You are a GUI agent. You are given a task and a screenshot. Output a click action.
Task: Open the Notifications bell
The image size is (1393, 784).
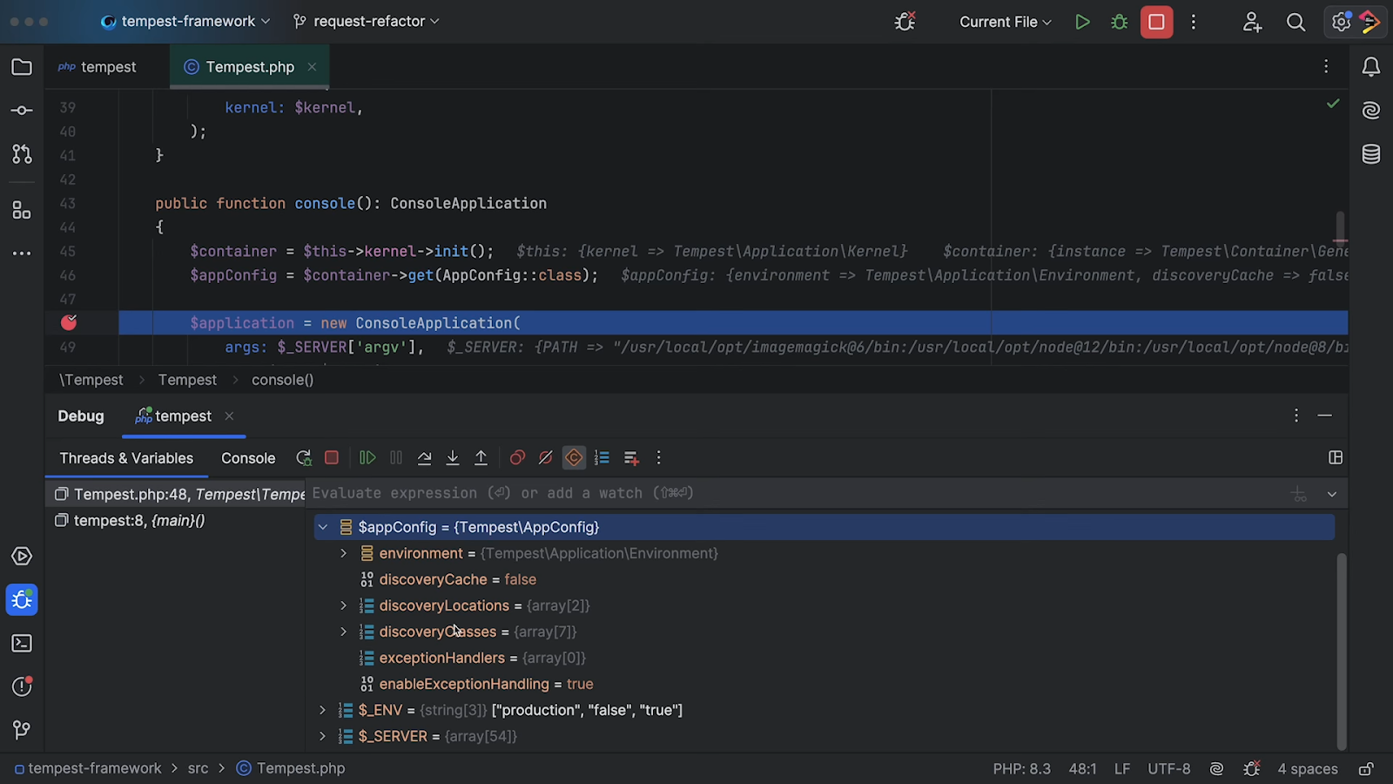[1371, 67]
